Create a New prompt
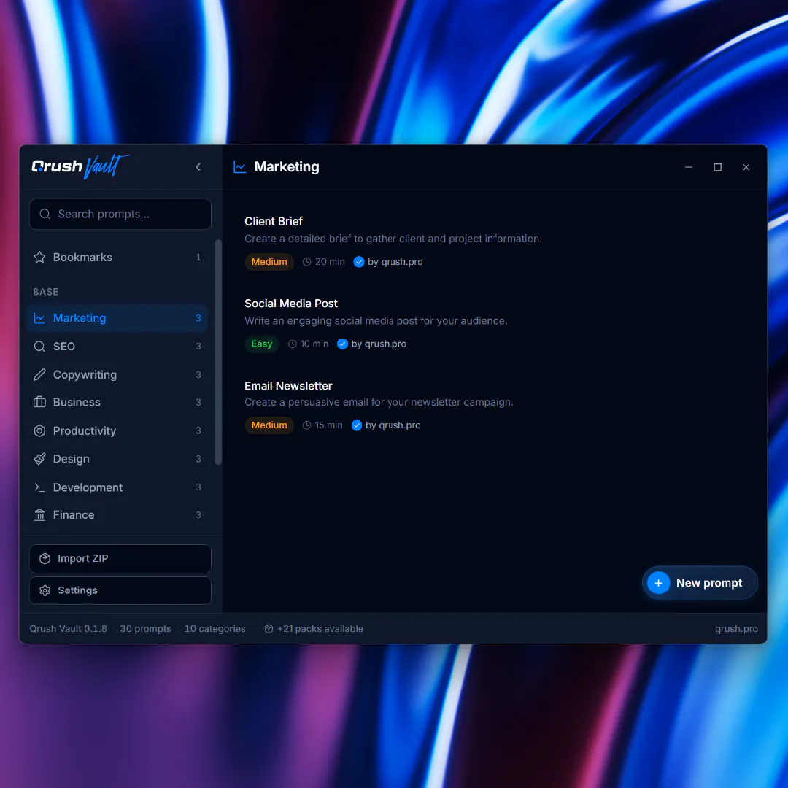This screenshot has width=788, height=788. coord(700,583)
